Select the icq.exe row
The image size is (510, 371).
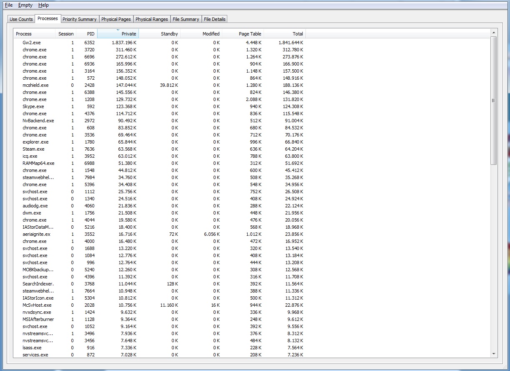[x=160, y=156]
